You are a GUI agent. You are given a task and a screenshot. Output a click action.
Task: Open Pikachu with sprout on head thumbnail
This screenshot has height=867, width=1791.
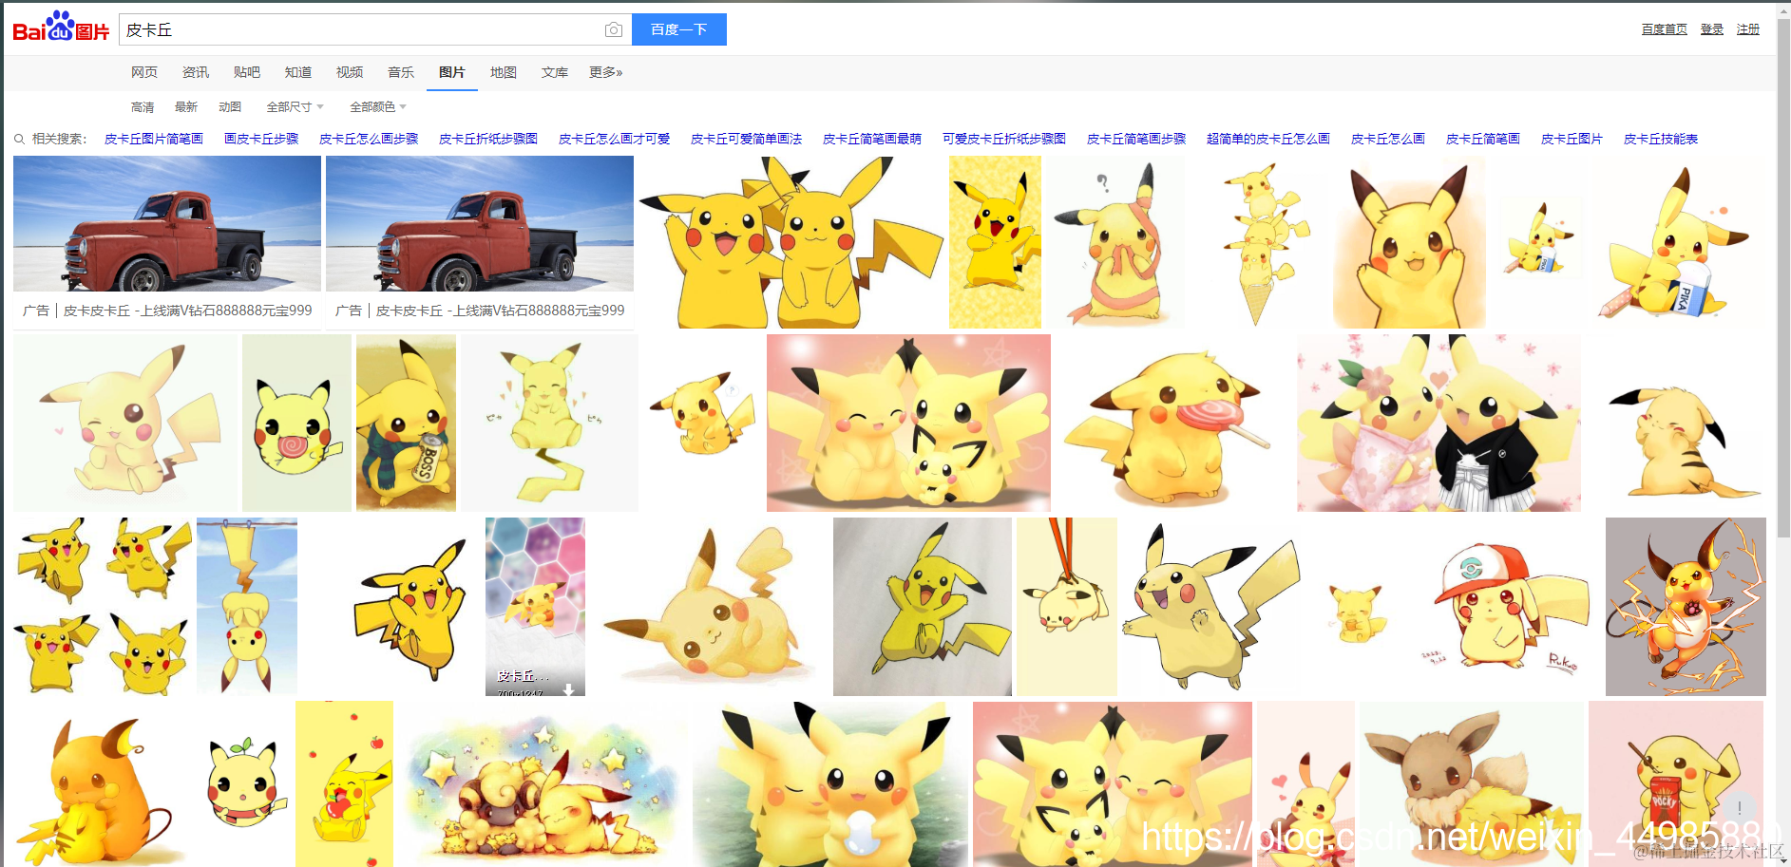246,783
